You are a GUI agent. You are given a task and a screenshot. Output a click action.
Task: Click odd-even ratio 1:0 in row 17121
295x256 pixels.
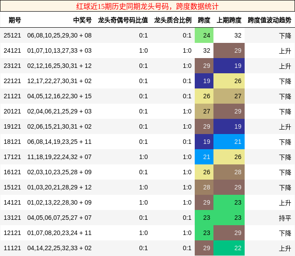143,157
